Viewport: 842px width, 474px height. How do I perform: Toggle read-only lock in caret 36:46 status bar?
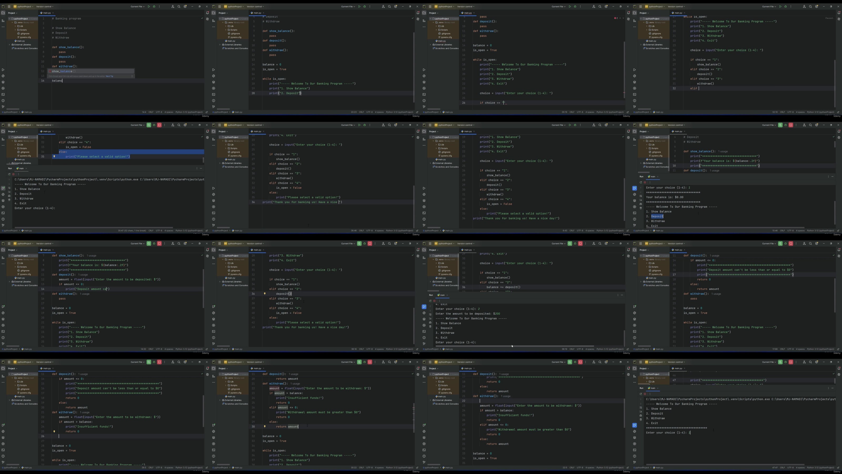417,231
